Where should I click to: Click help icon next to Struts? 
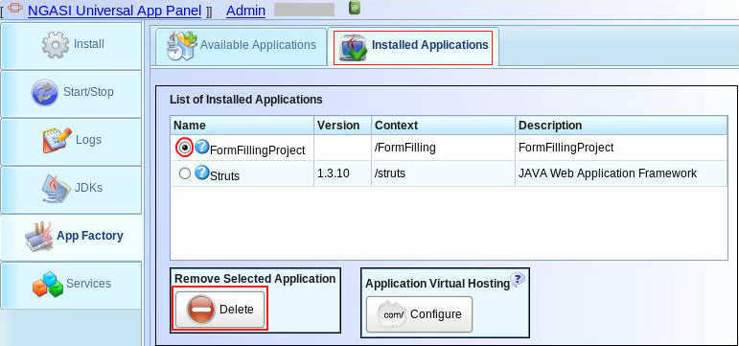pyautogui.click(x=202, y=173)
